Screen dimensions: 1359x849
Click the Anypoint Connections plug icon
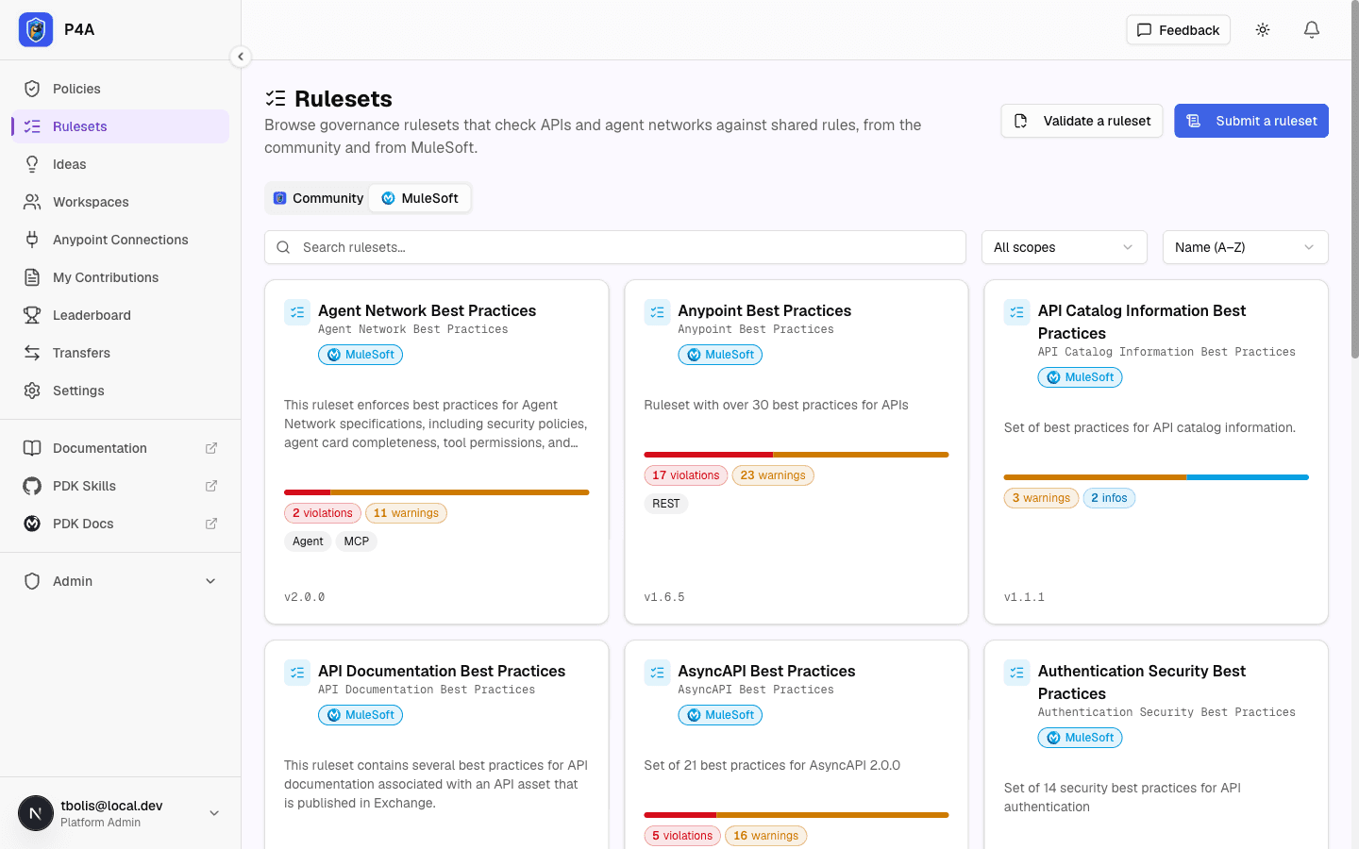[x=32, y=240]
